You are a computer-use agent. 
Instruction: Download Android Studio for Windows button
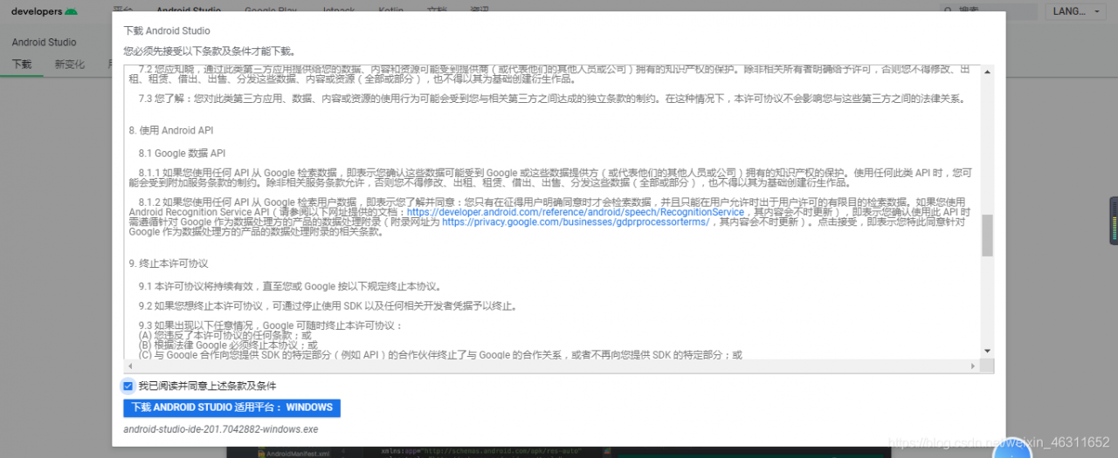click(x=231, y=407)
